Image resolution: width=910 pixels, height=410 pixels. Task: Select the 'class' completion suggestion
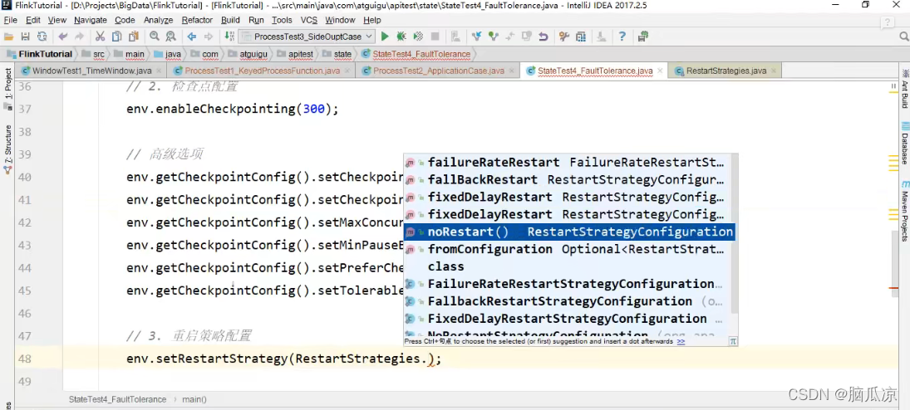(567, 266)
